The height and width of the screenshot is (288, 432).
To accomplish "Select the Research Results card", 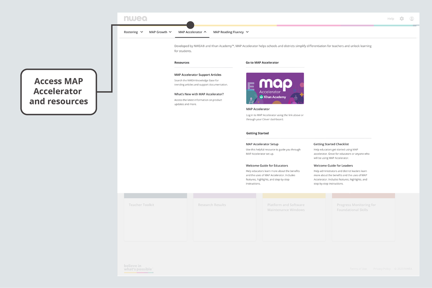I will (x=225, y=216).
